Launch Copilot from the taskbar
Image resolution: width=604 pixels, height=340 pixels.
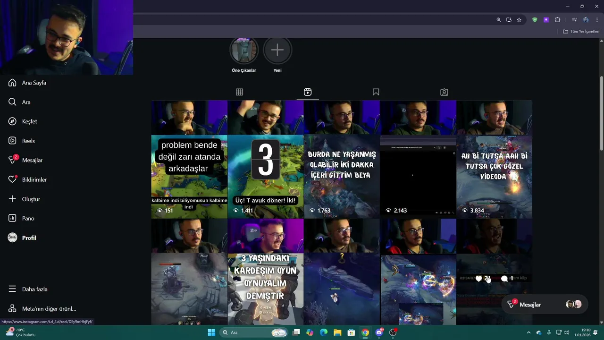(310, 332)
